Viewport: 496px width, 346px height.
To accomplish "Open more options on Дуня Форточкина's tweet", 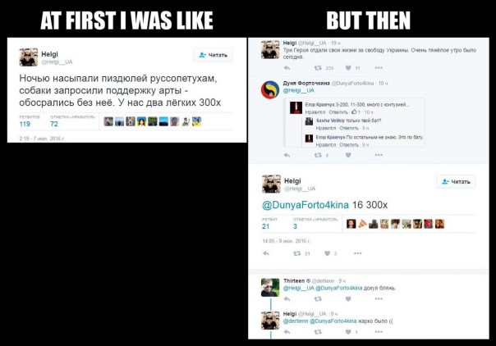I will 379,155.
